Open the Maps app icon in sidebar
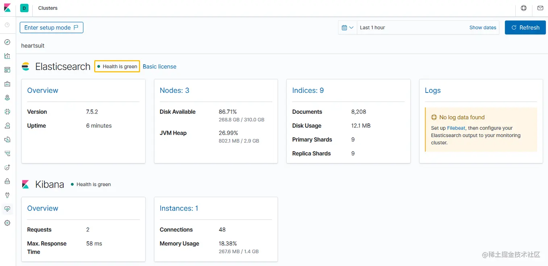Image resolution: width=548 pixels, height=266 pixels. point(7,97)
